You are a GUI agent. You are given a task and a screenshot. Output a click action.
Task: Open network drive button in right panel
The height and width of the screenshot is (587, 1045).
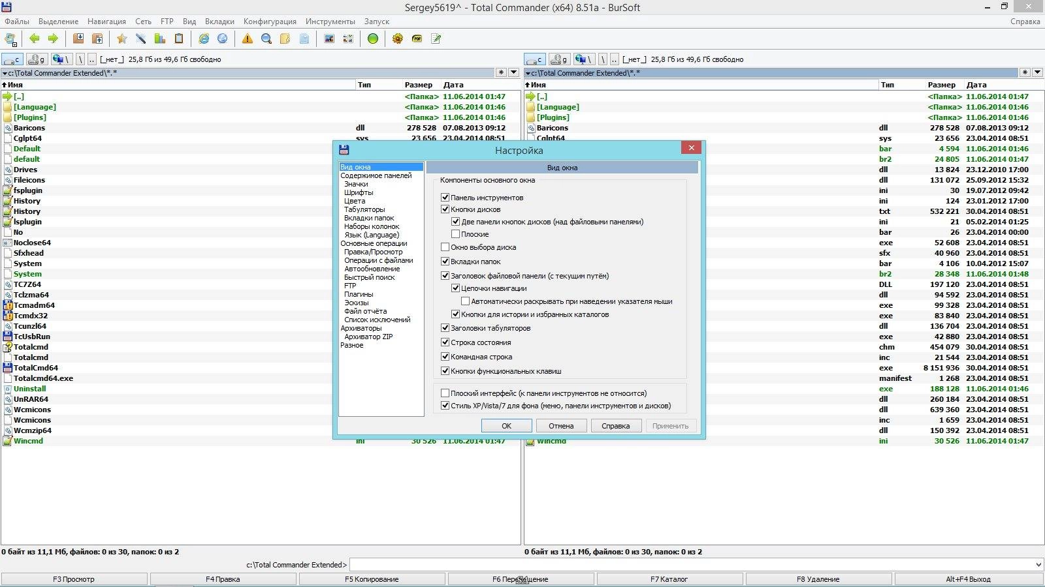(585, 59)
